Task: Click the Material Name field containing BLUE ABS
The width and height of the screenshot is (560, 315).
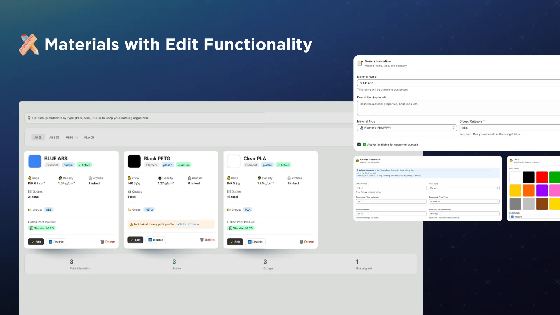Action: tap(420, 83)
